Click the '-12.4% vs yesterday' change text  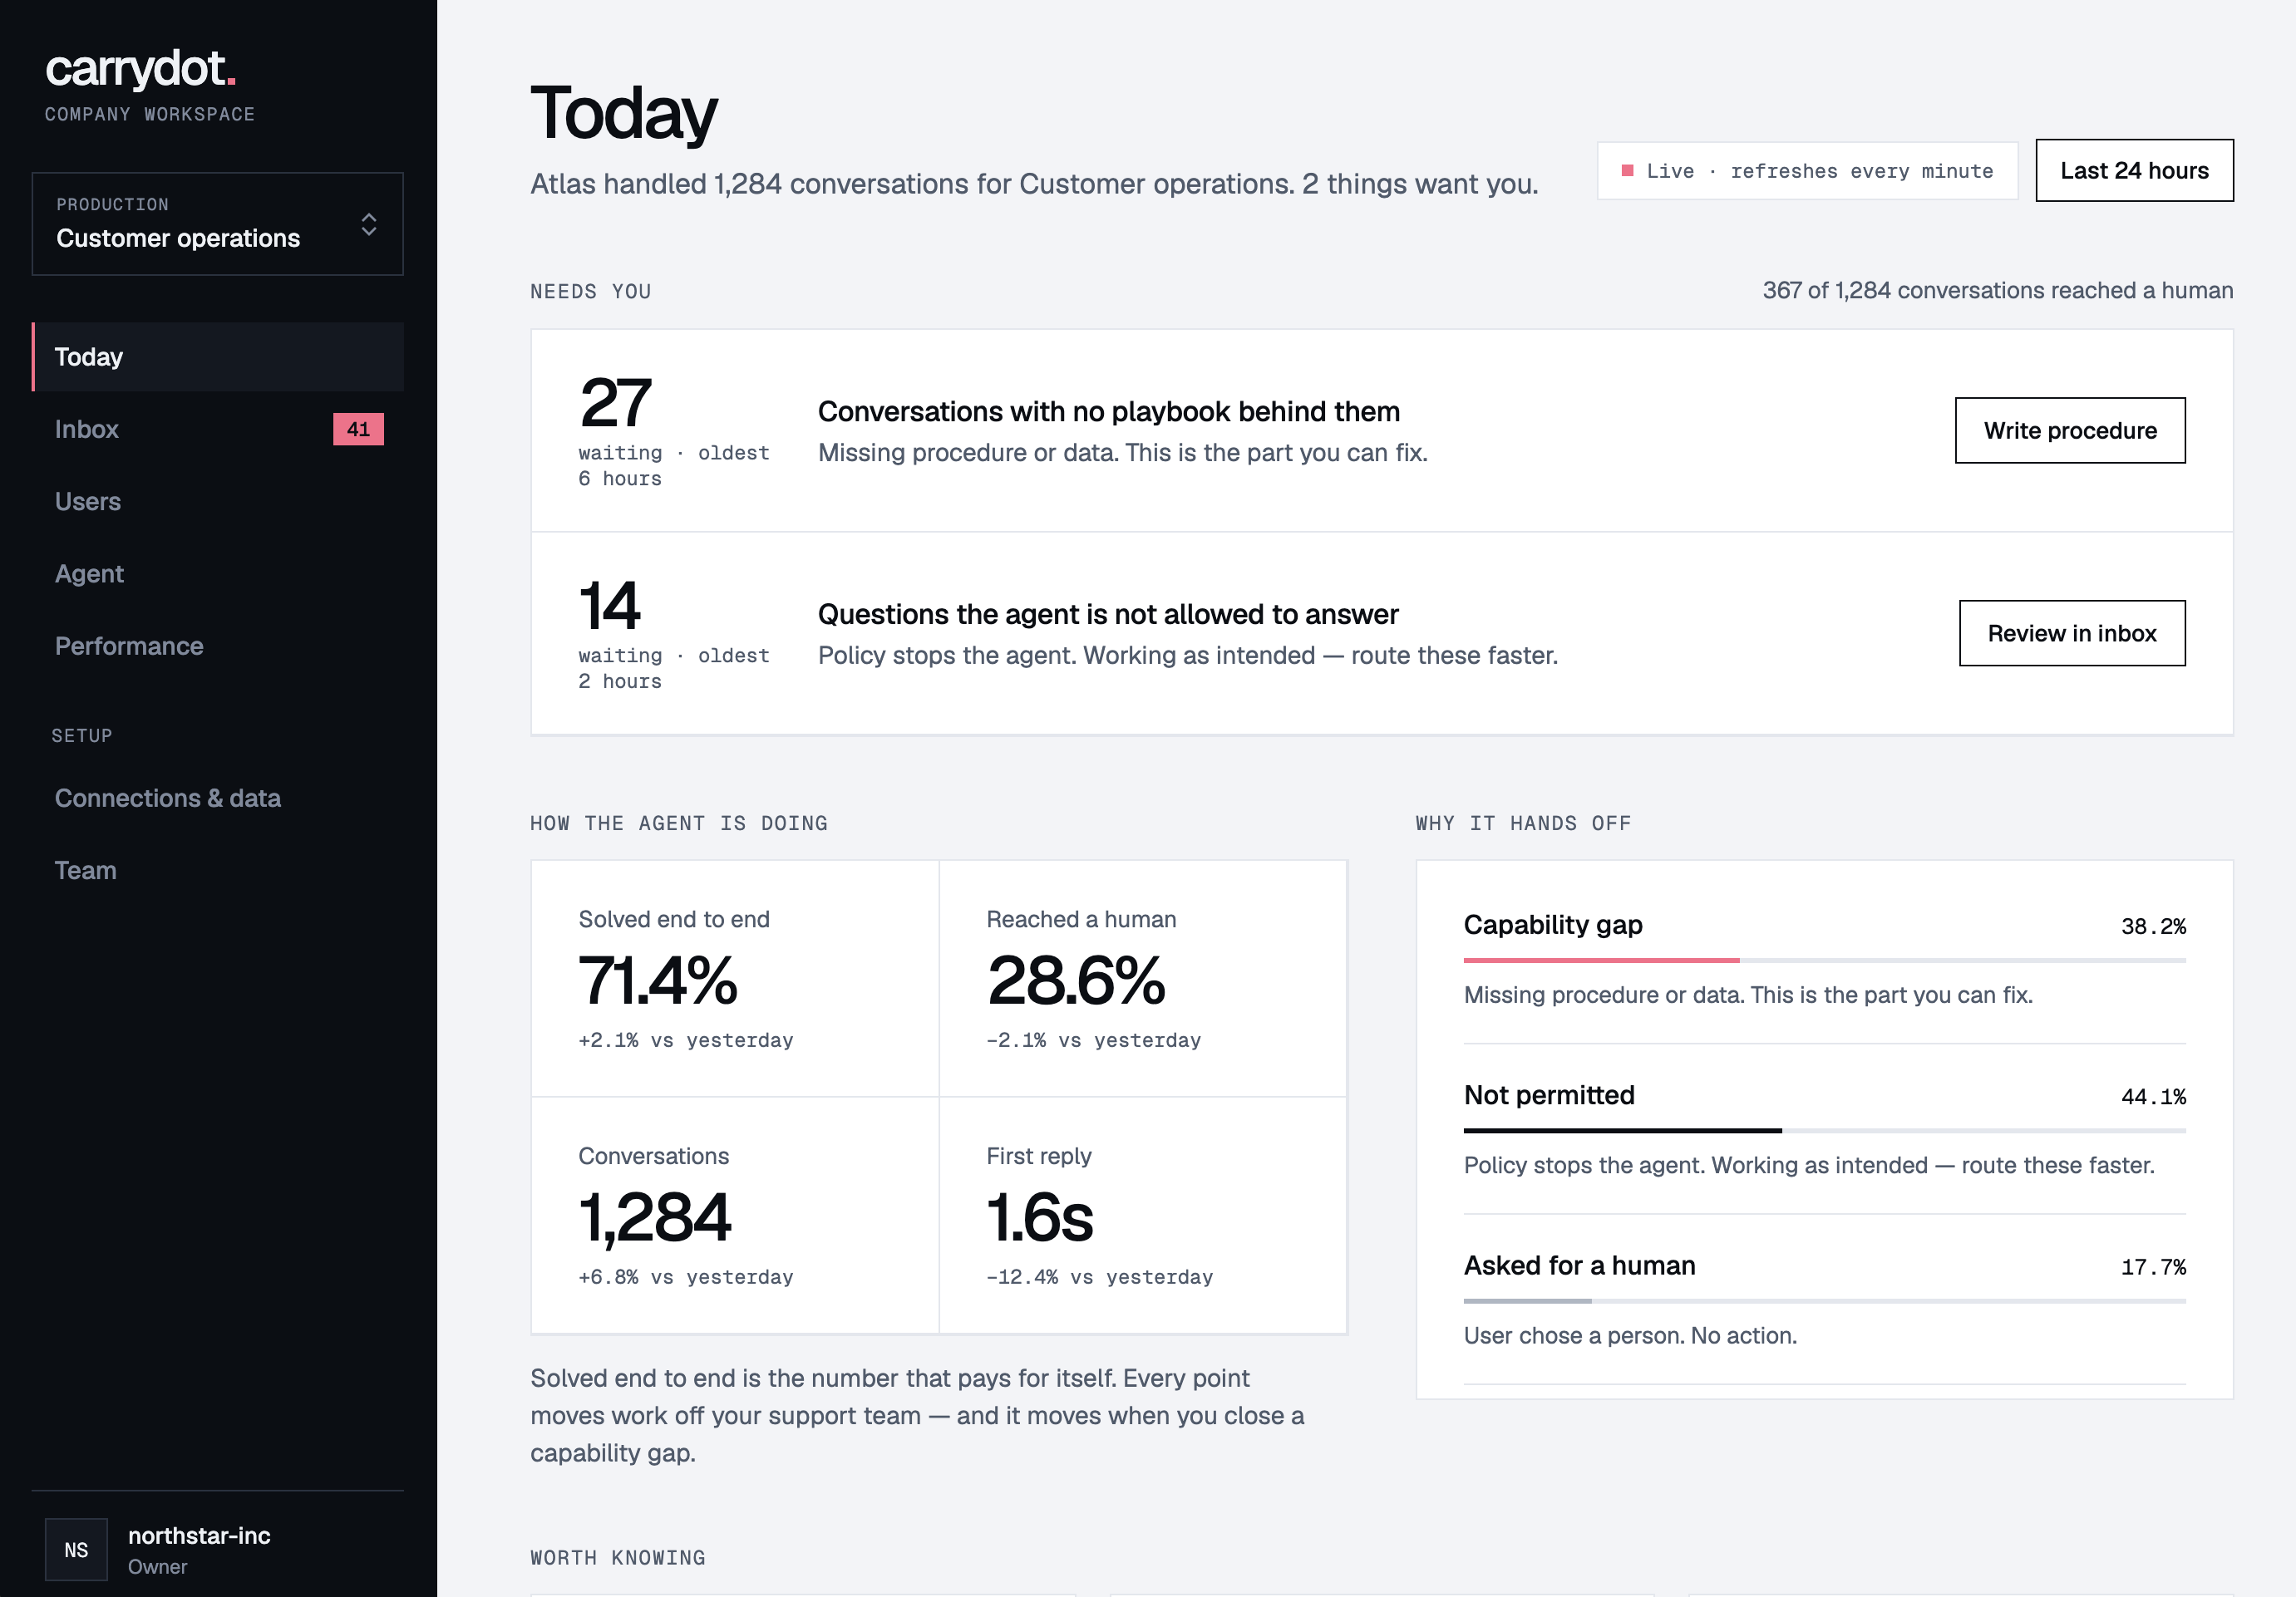[x=1099, y=1277]
